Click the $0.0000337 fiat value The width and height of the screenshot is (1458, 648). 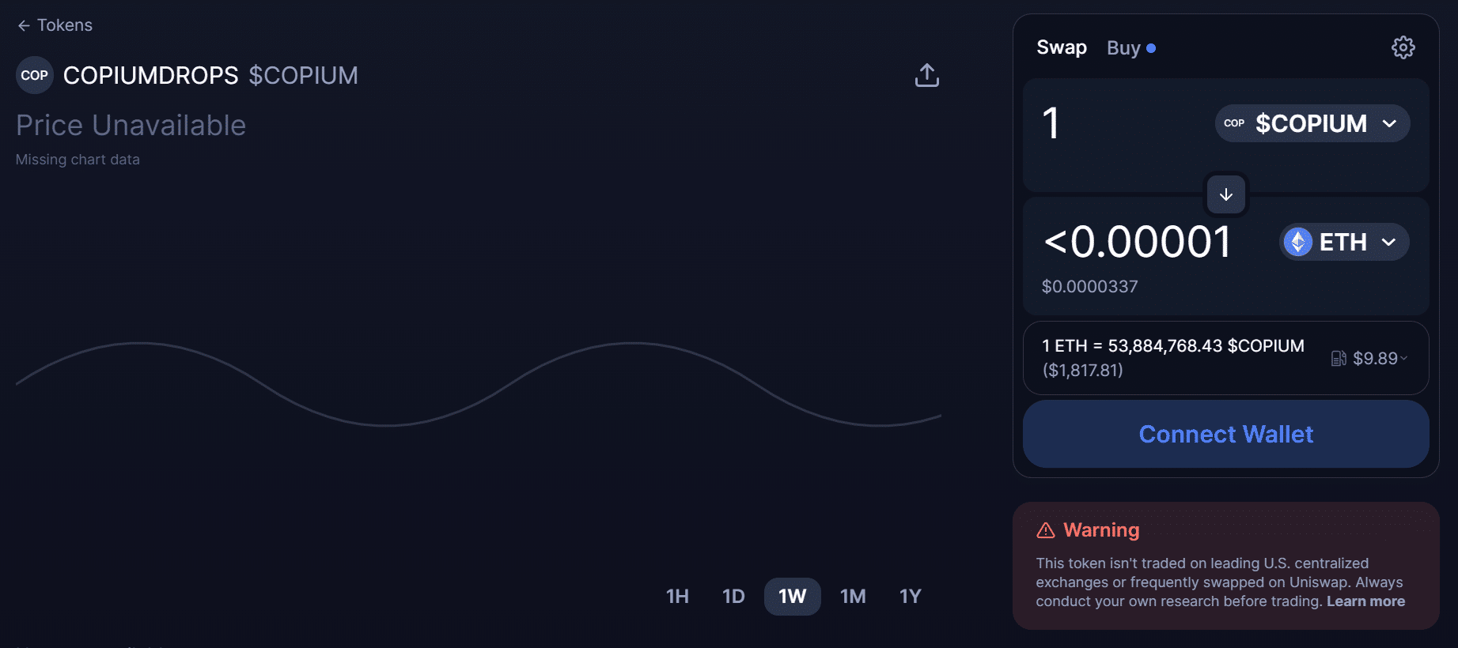click(x=1089, y=287)
